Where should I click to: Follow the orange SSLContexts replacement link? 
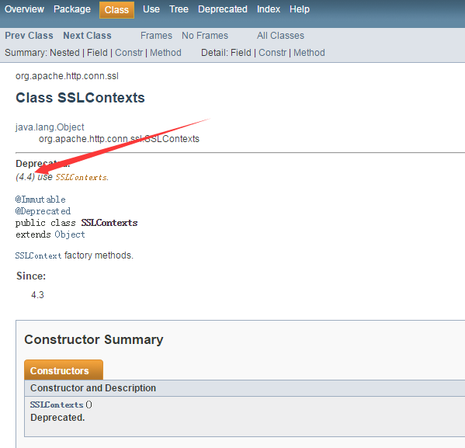tap(82, 178)
